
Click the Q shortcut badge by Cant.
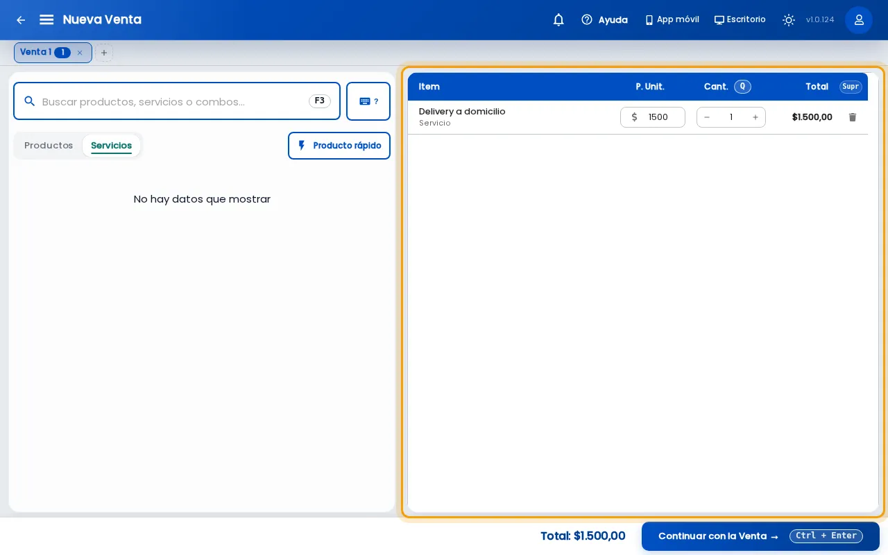click(742, 87)
